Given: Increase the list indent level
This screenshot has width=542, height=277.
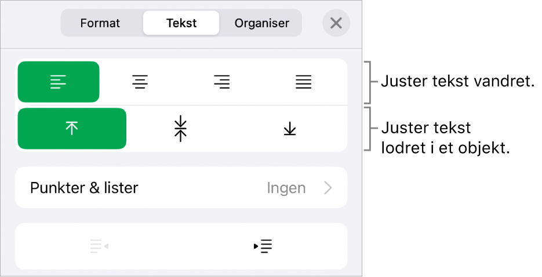Looking at the screenshot, I should point(263,246).
